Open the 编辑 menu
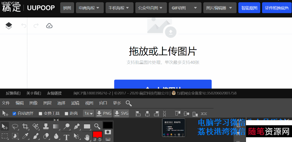Screen dimensions: 292x142 pos(20,103)
